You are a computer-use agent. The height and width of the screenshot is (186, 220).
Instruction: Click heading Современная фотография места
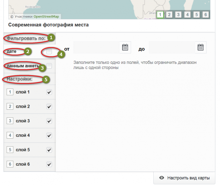pyautogui.click(x=48, y=25)
